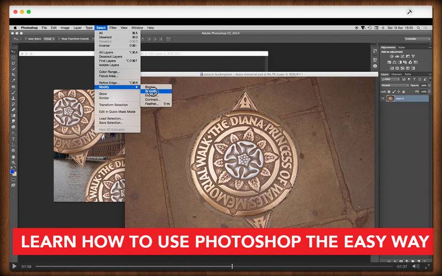Click the foreground blue color swatch

12,172
